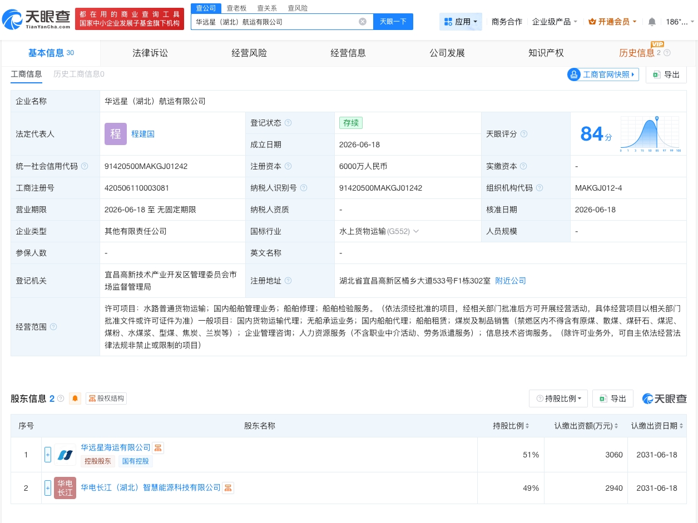Open the account dropdown showing 186*...
This screenshot has width=698, height=523.
click(x=680, y=22)
